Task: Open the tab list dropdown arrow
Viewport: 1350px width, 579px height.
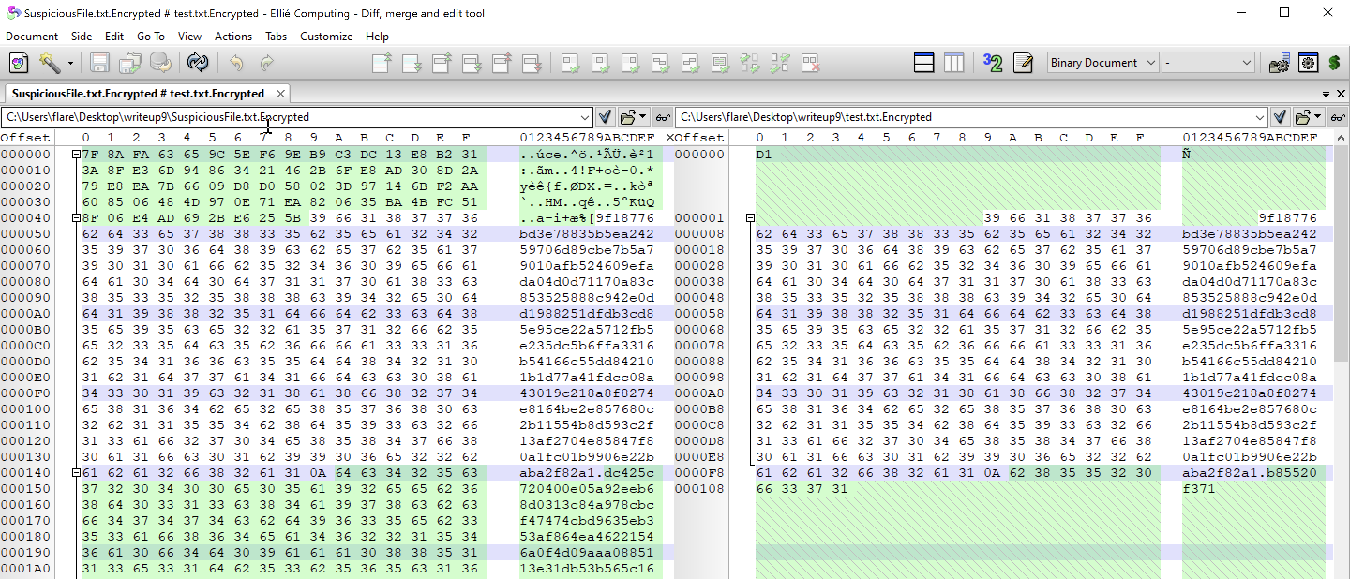Action: [1326, 94]
